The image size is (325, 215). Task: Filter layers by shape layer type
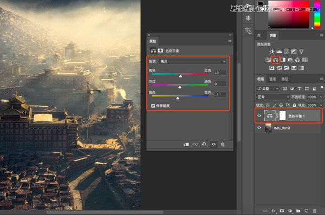click(x=307, y=89)
